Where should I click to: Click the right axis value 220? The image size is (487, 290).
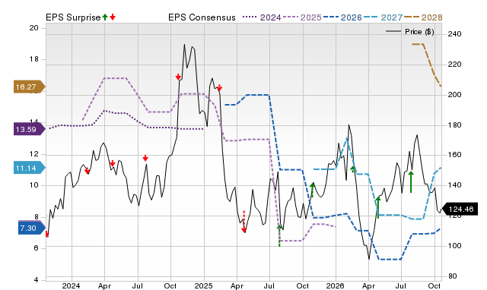click(x=454, y=65)
